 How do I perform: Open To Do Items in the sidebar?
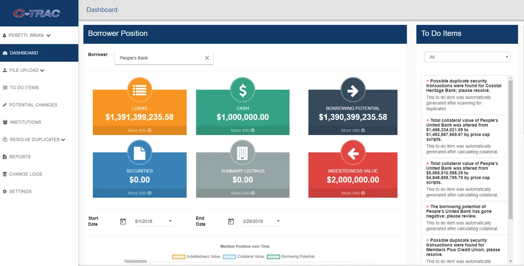click(x=39, y=88)
